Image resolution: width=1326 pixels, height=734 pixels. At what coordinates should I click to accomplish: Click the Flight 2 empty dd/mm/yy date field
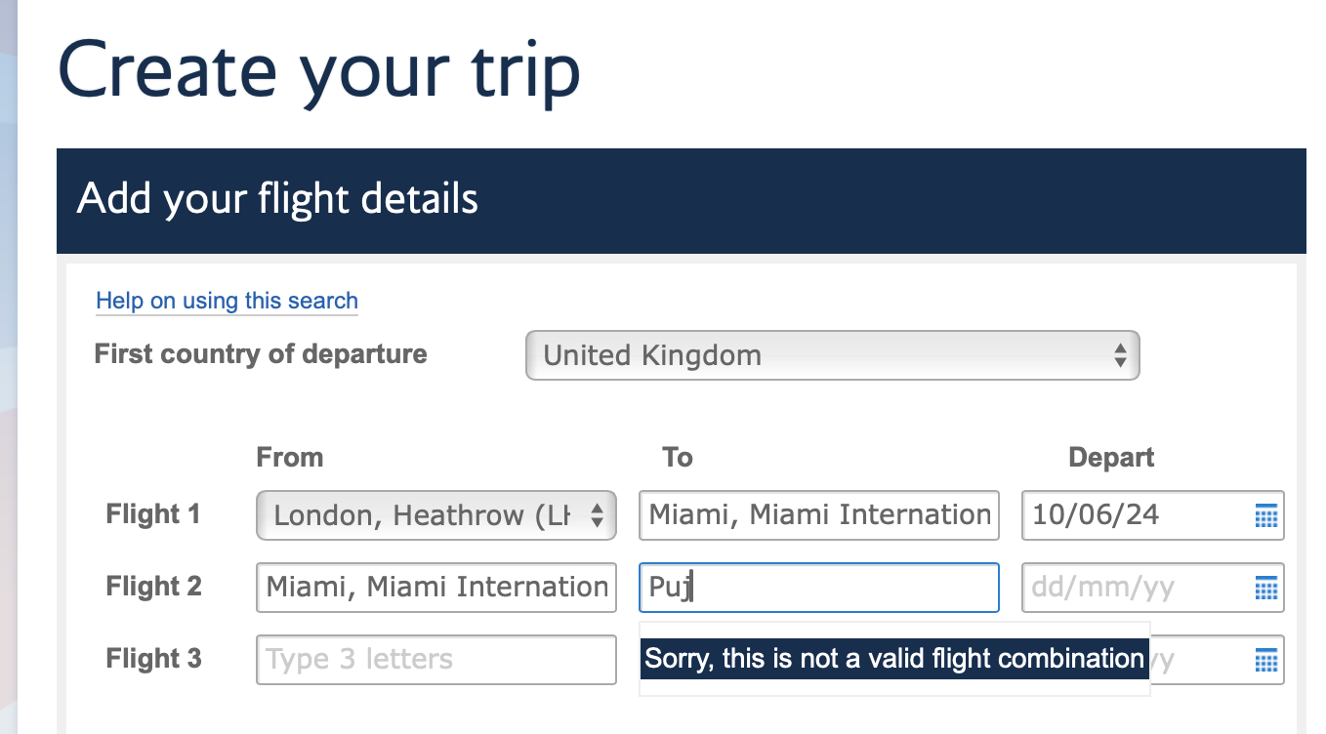coord(1123,588)
